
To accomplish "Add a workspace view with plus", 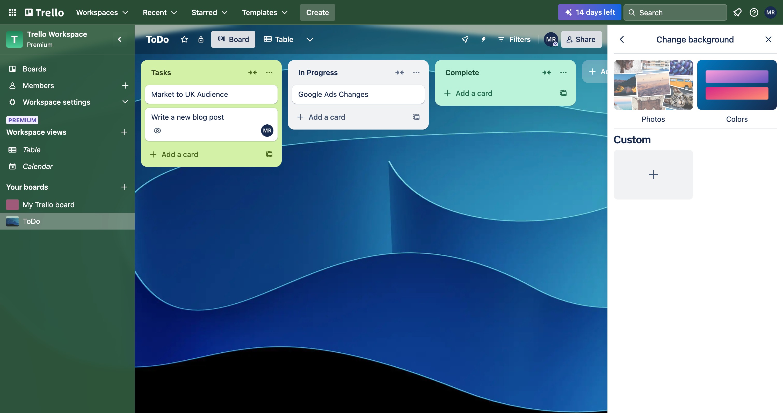I will click(x=124, y=132).
